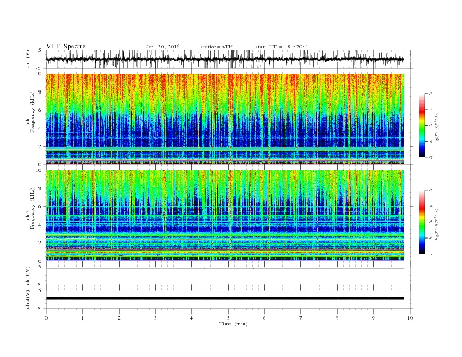Click the "-4" tick on ch.2 color bar

coord(430,206)
